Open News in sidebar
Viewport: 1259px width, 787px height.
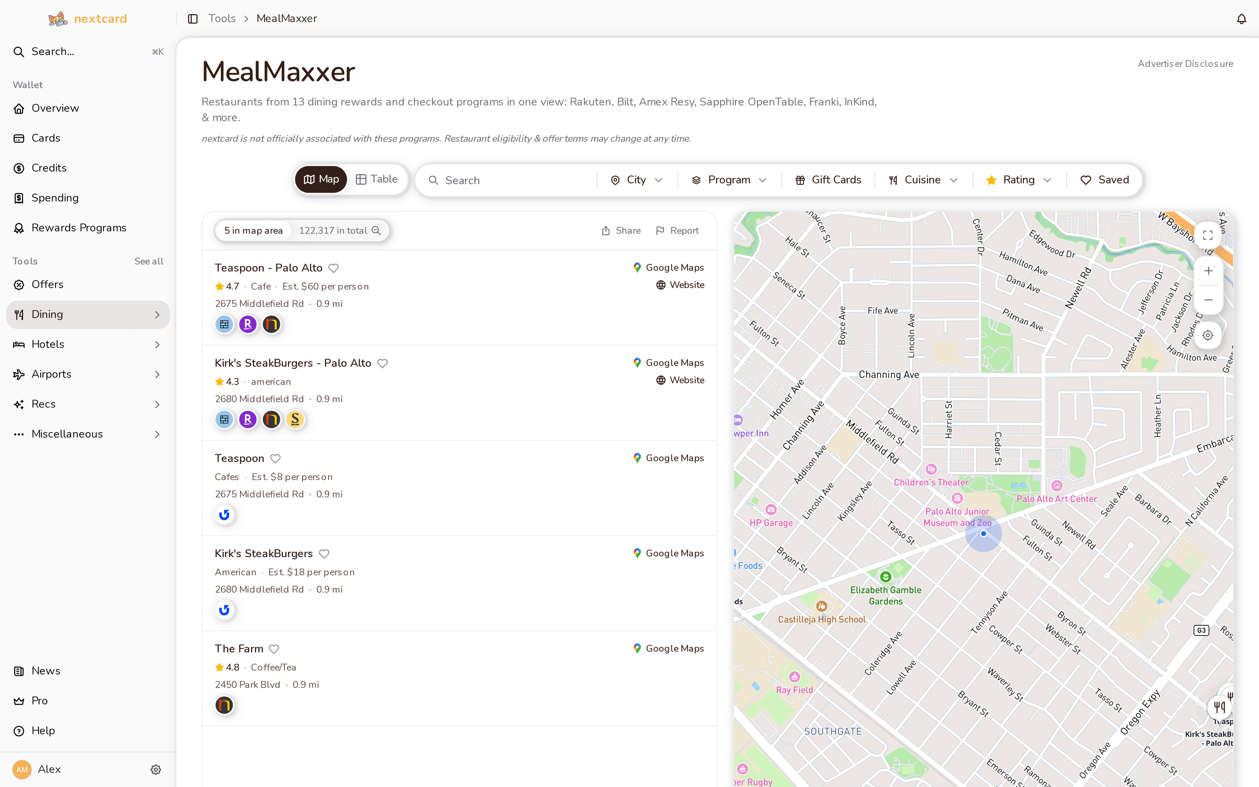pyautogui.click(x=88, y=672)
